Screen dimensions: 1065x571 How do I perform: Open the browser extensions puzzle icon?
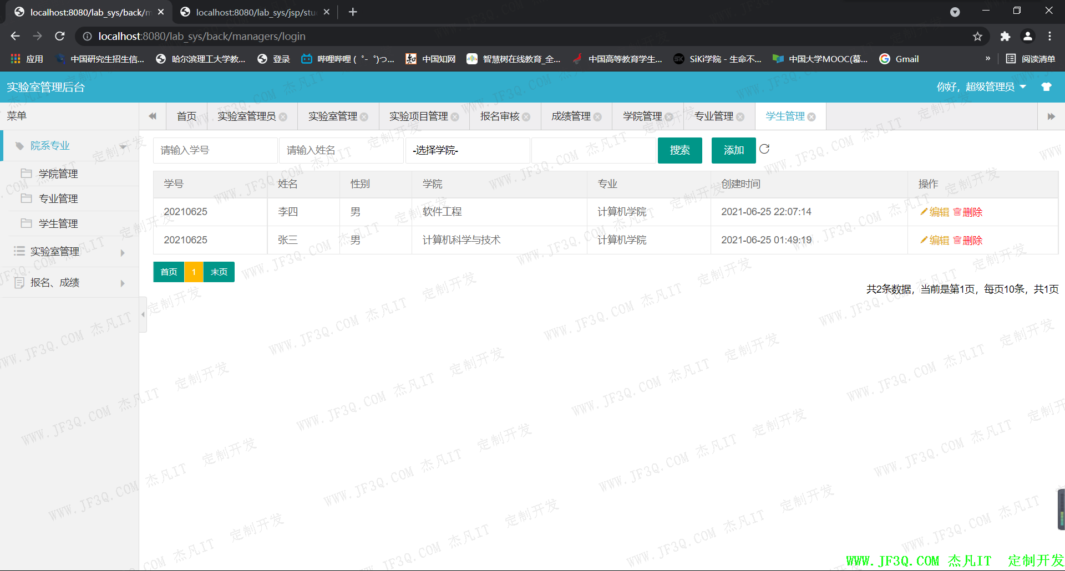coord(1005,37)
